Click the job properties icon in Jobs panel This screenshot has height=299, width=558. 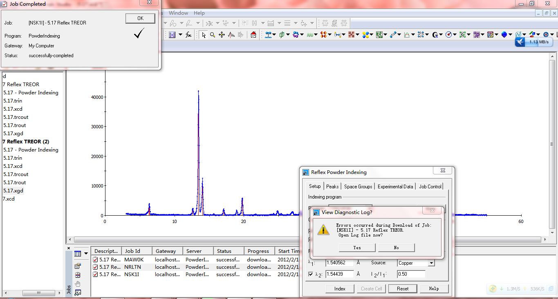point(78,266)
